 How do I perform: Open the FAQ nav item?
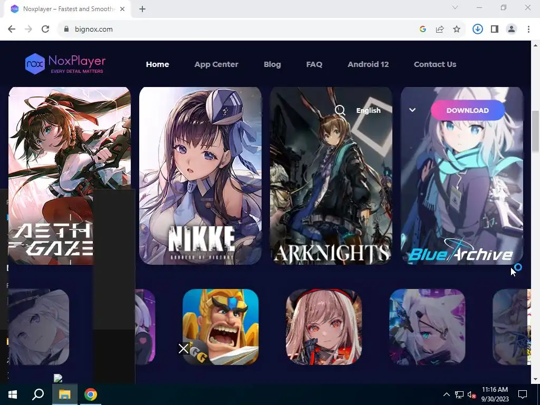point(314,64)
